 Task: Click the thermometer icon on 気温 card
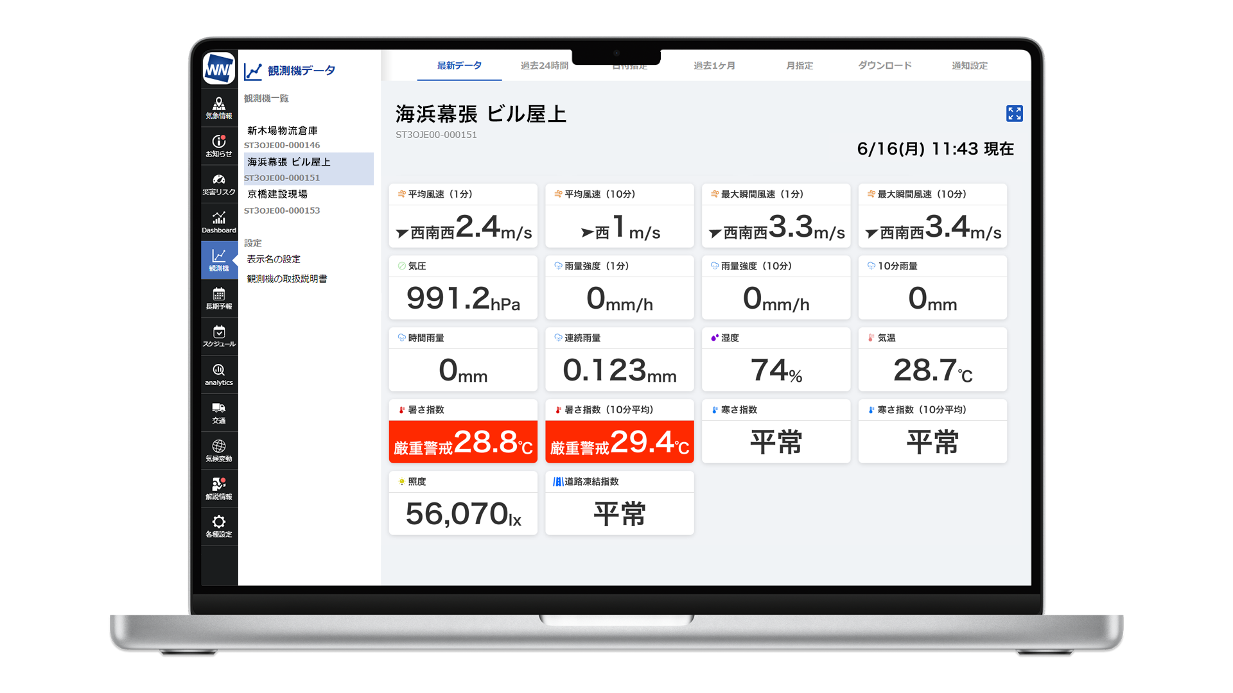pos(871,338)
